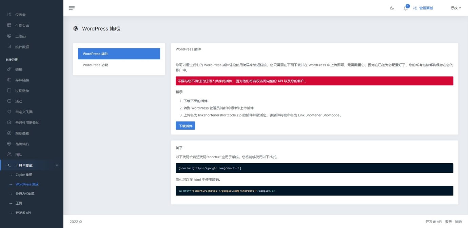
Task: Click the 存档链接 archive icon
Action: pyautogui.click(x=9, y=80)
